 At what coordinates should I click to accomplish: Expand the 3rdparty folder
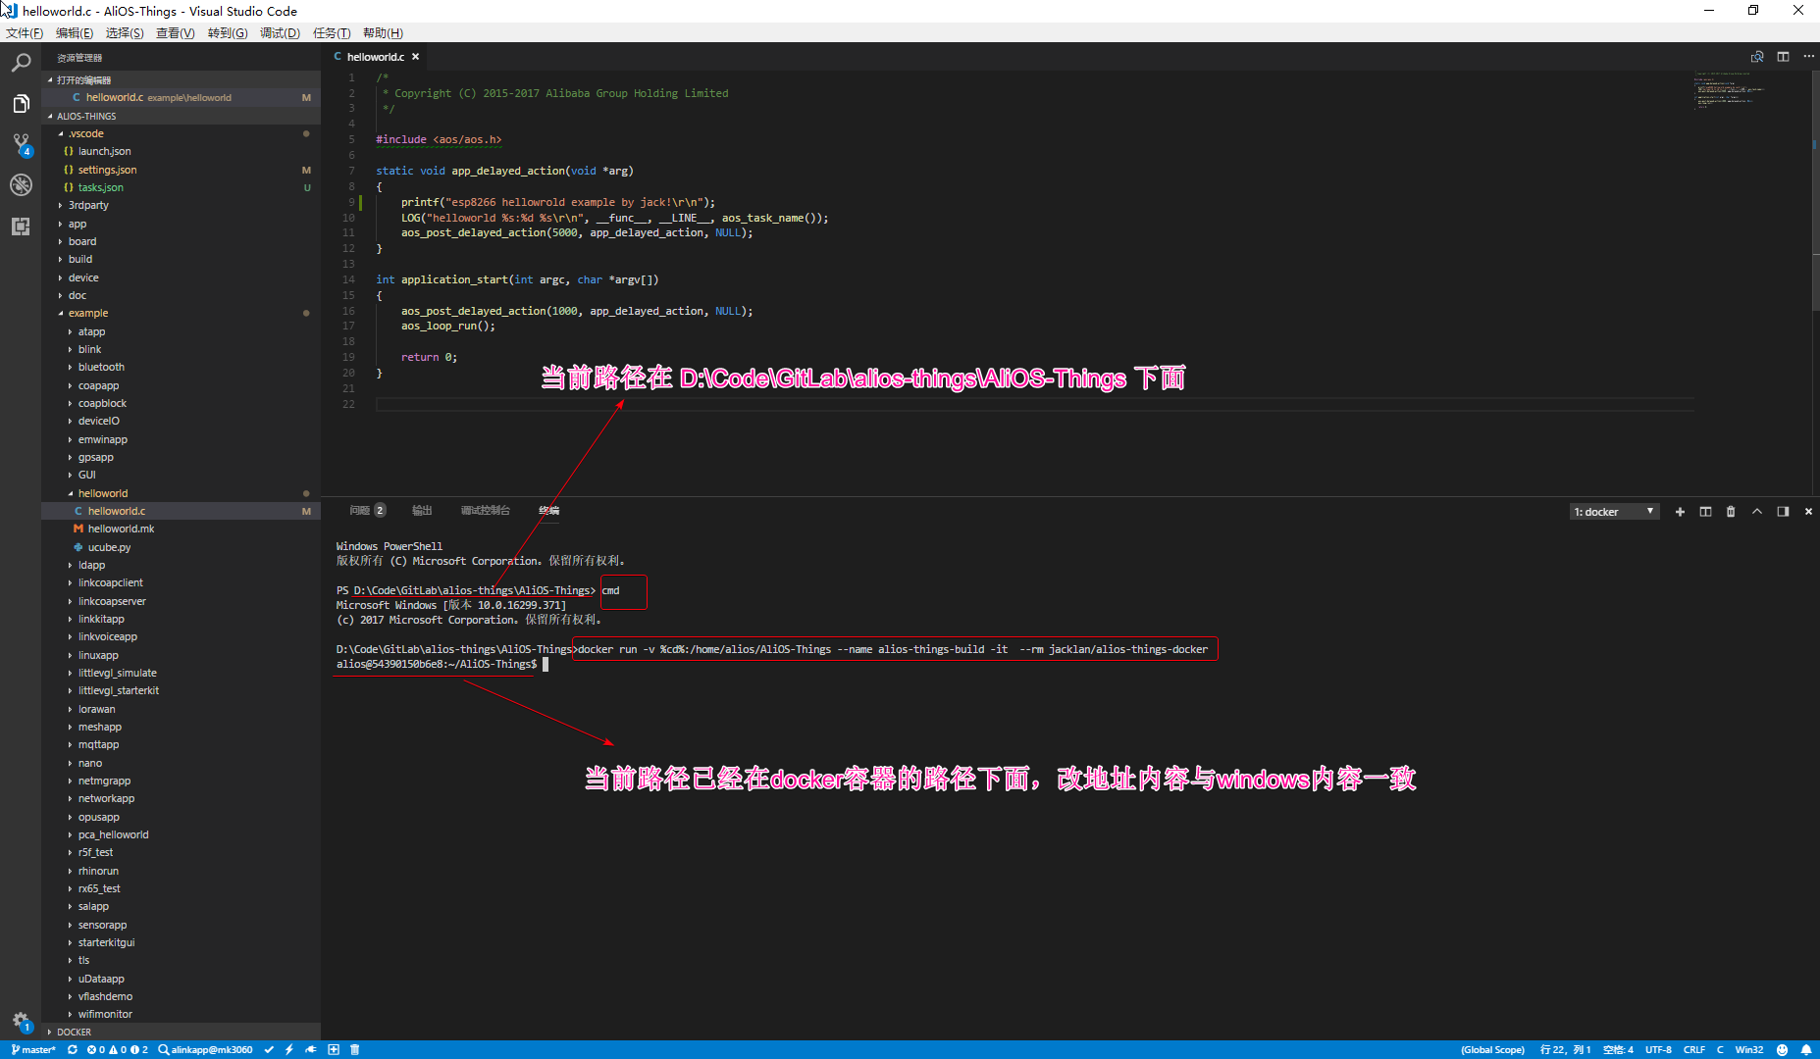(x=181, y=205)
